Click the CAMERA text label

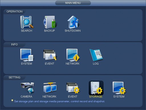pos(27,97)
